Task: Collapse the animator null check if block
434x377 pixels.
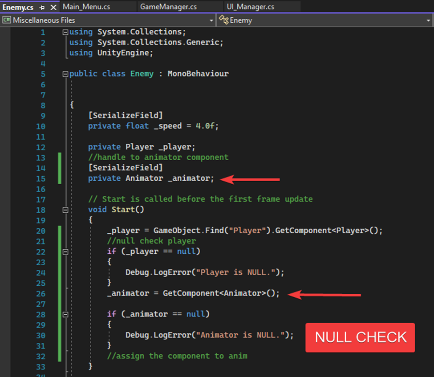Action: coord(65,314)
